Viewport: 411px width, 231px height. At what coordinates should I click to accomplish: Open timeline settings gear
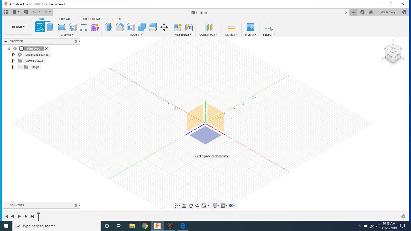tap(403, 216)
